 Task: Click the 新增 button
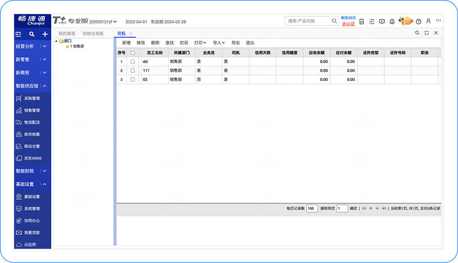pos(126,43)
